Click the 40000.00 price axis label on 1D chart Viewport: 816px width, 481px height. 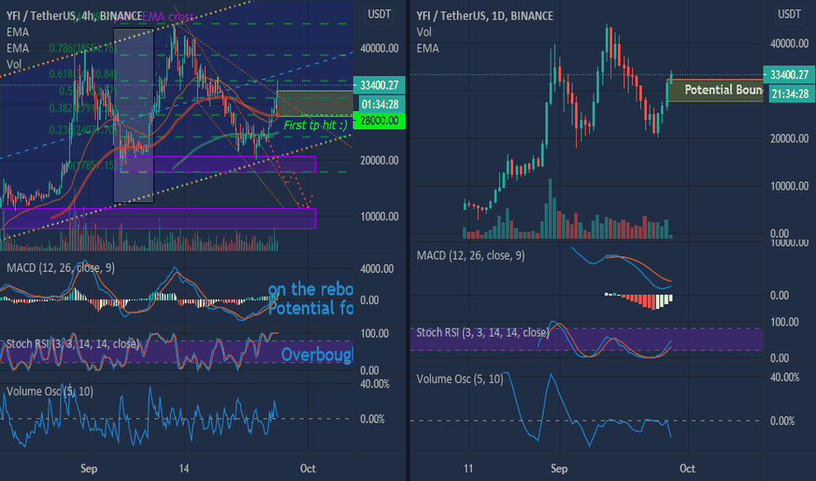tap(789, 44)
